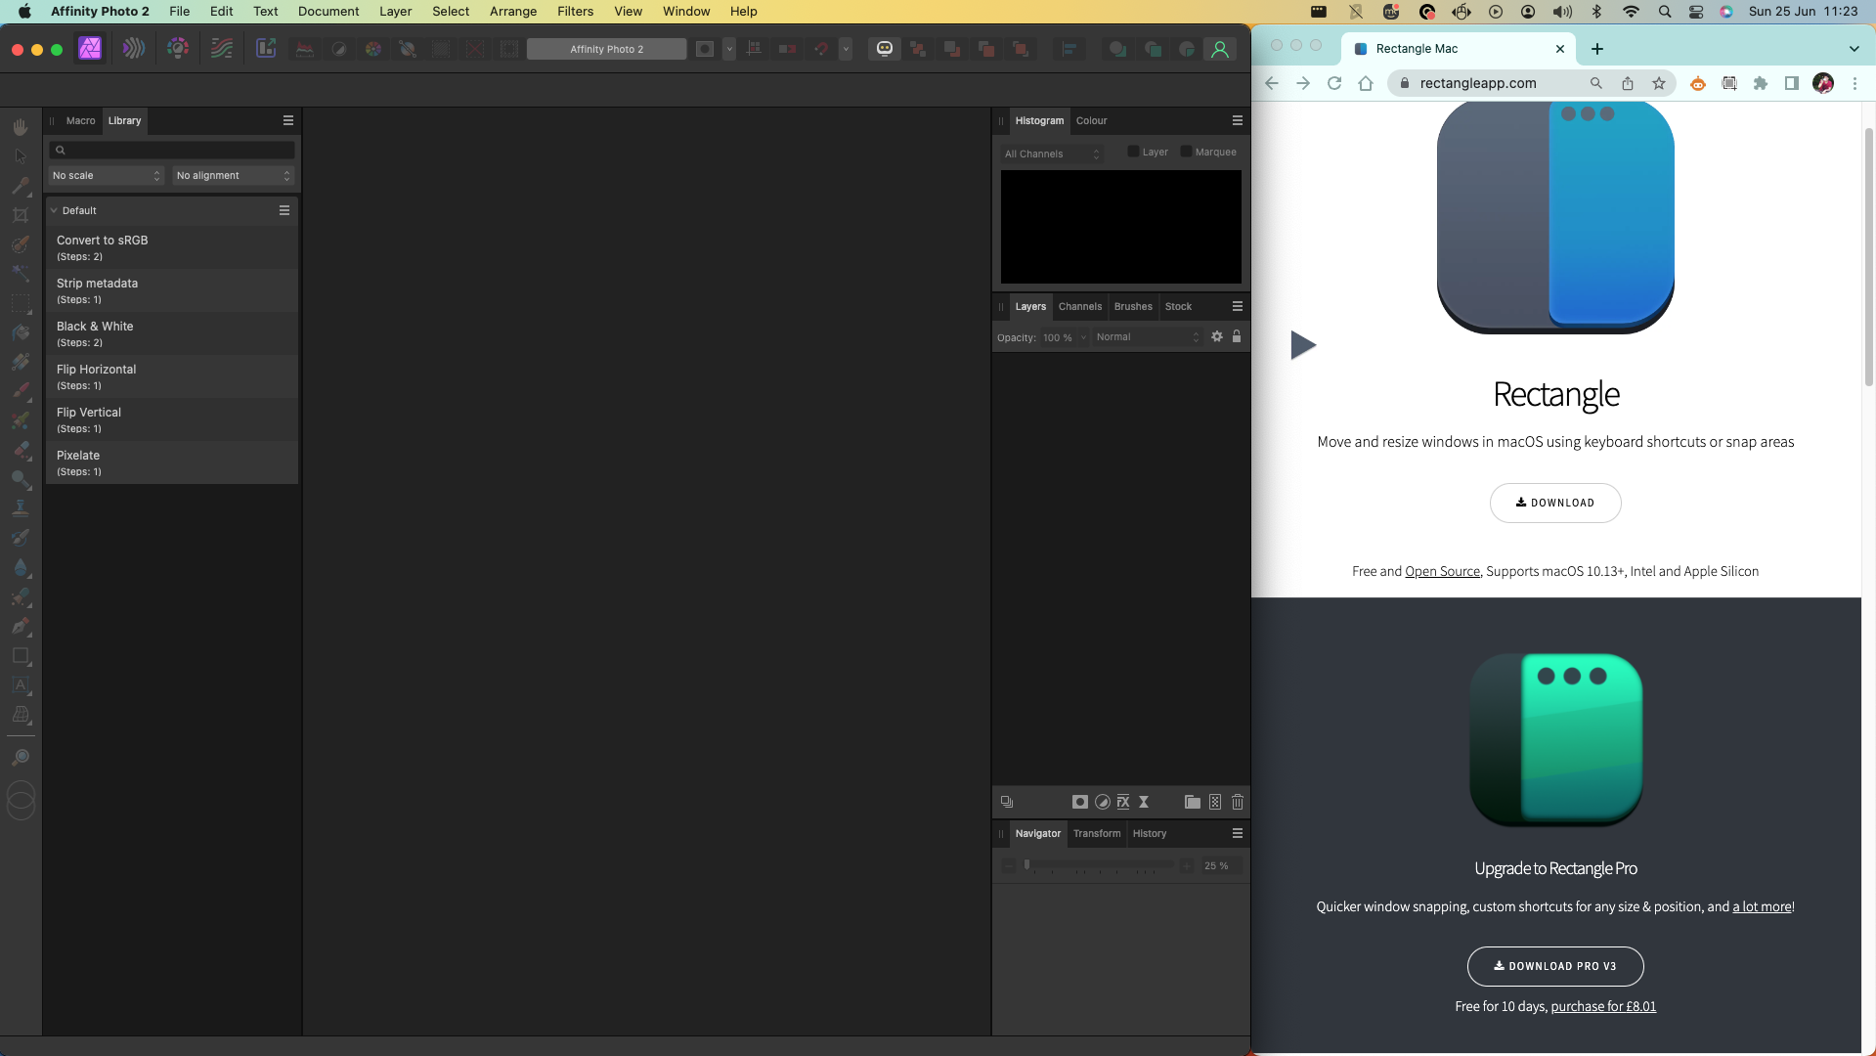Follow the 'a lot more' link
The height and width of the screenshot is (1056, 1876).
tap(1762, 906)
